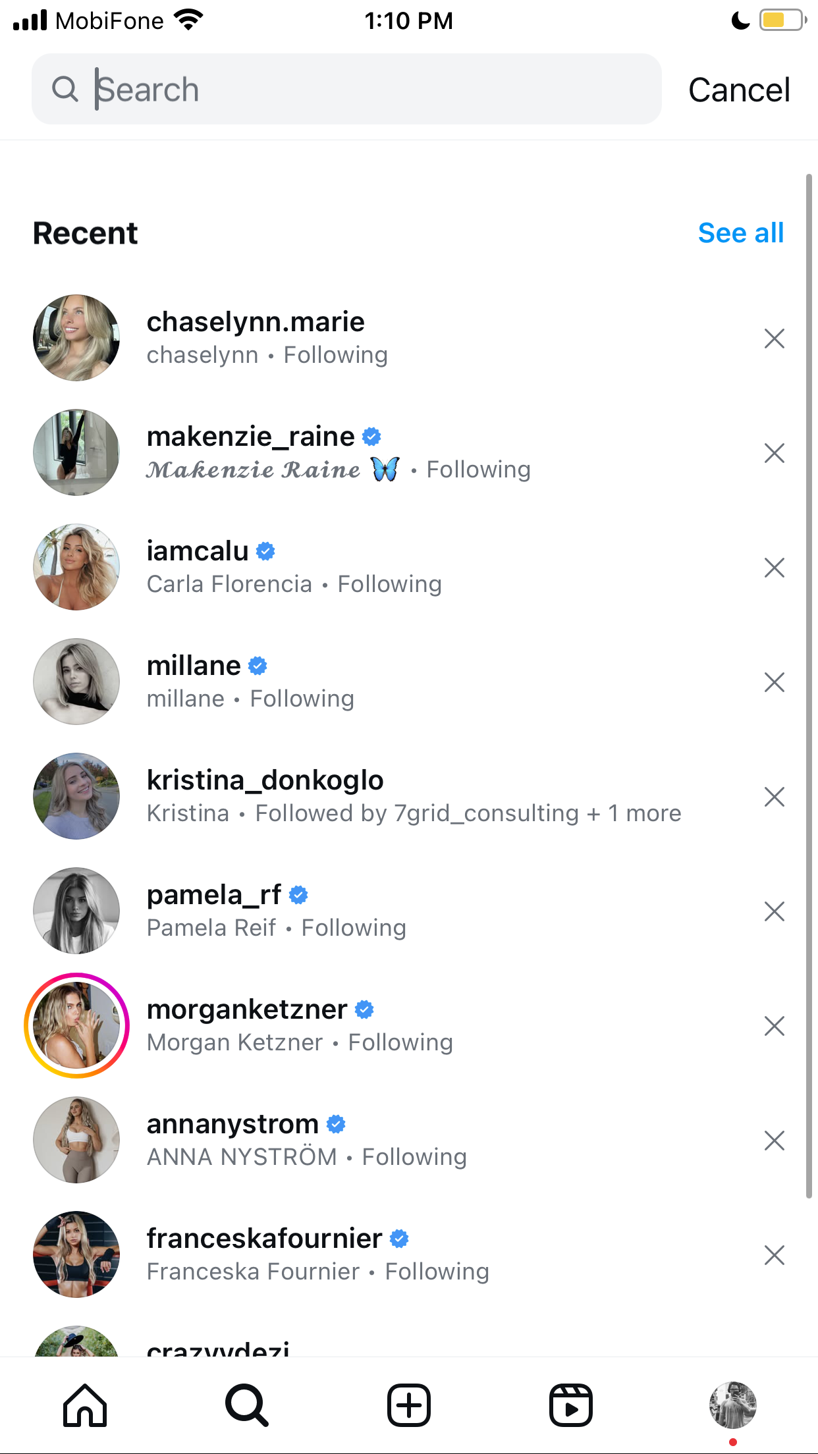Image resolution: width=818 pixels, height=1454 pixels.
Task: Select the iamcalu Carla Florencia result
Action: (409, 568)
